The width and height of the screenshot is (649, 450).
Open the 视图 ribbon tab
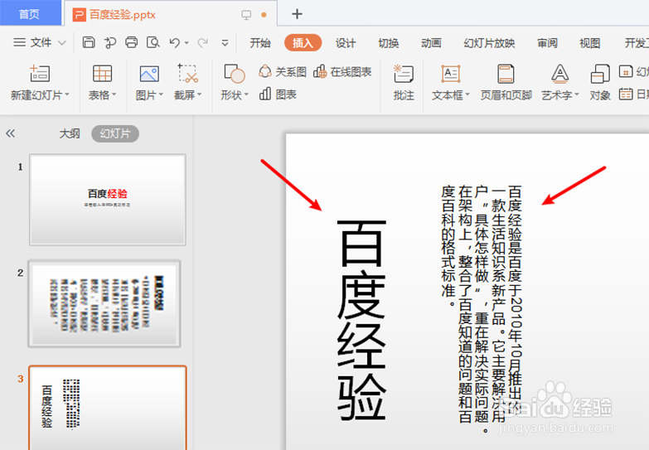click(590, 42)
